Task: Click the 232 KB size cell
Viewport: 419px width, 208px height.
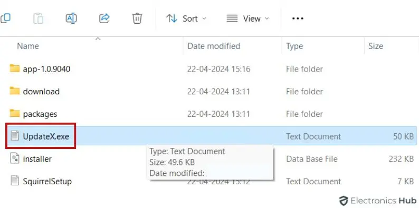Action: click(x=401, y=159)
